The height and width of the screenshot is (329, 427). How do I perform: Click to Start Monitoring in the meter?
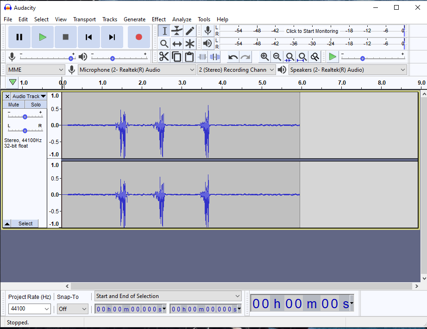[x=312, y=31]
